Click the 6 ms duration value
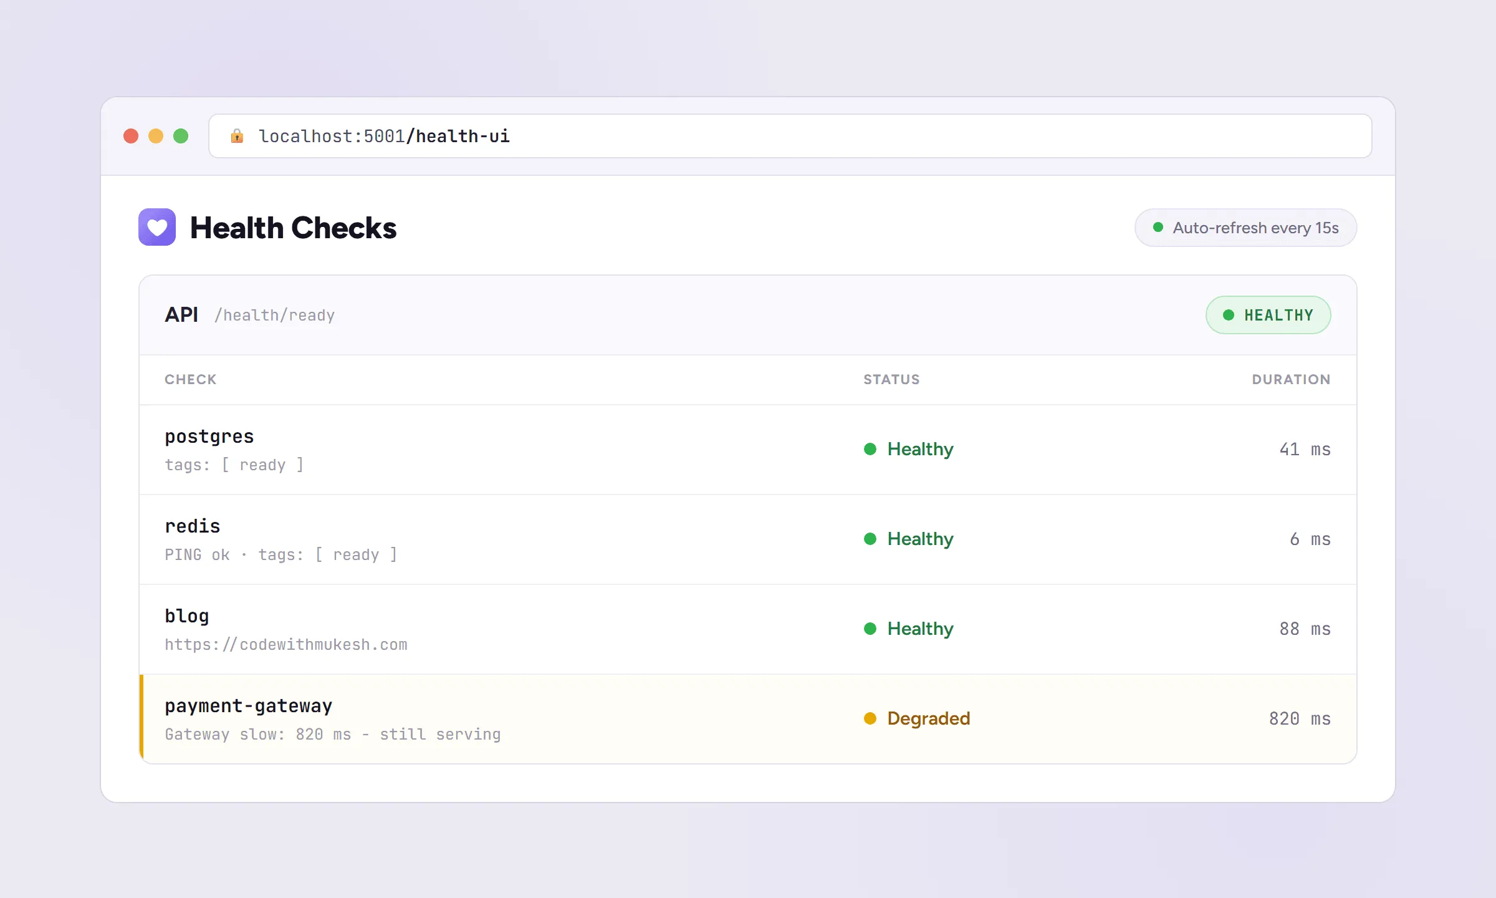The image size is (1496, 898). pos(1310,539)
